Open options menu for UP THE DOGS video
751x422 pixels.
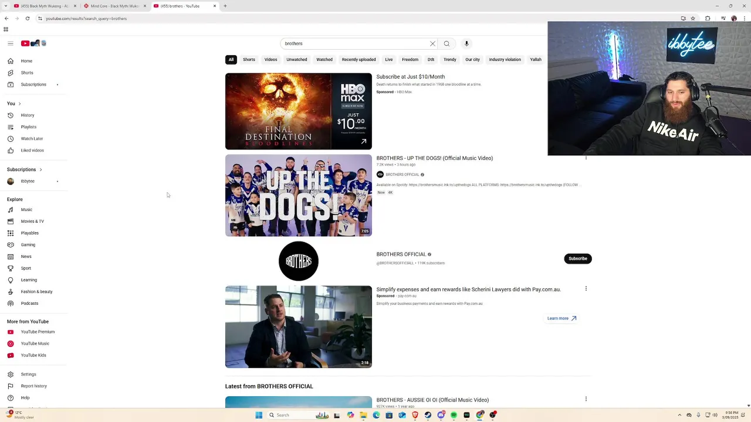(586, 157)
